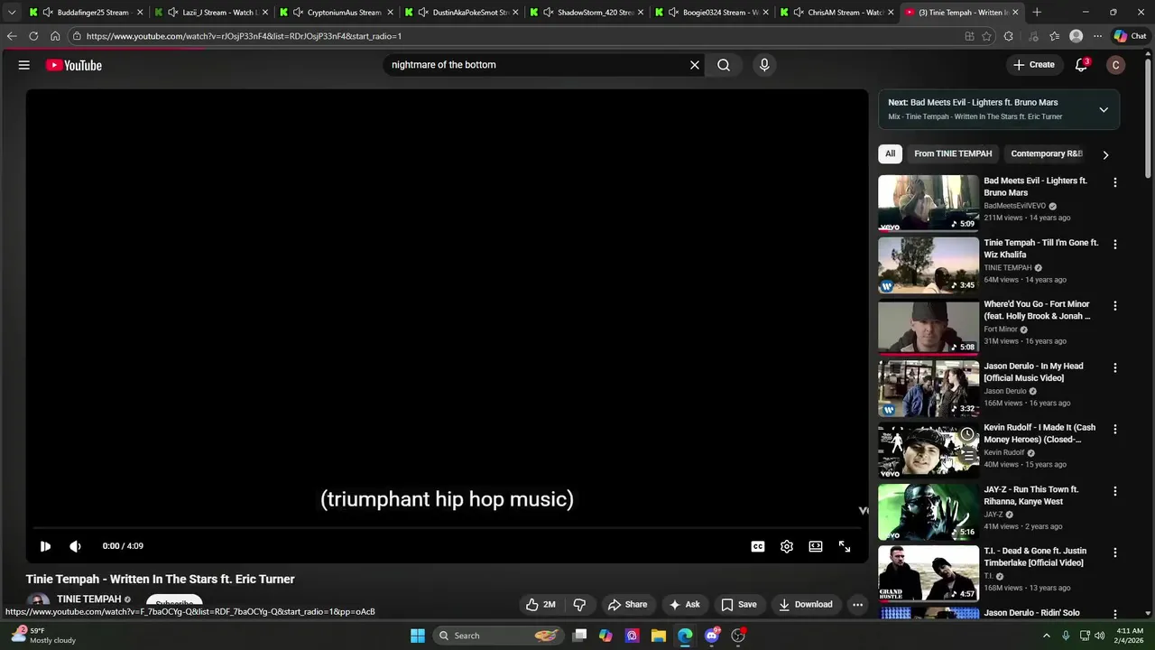Image resolution: width=1155 pixels, height=650 pixels.
Task: Save video to a playlist
Action: [739, 605]
